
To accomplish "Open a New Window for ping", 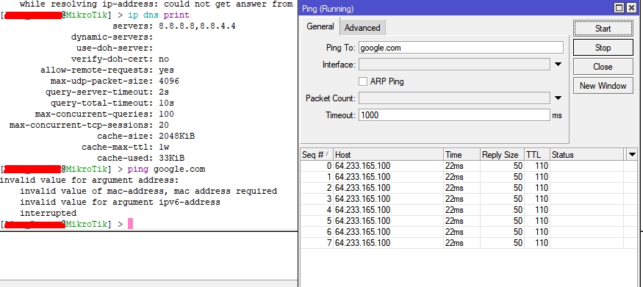I will [x=603, y=86].
